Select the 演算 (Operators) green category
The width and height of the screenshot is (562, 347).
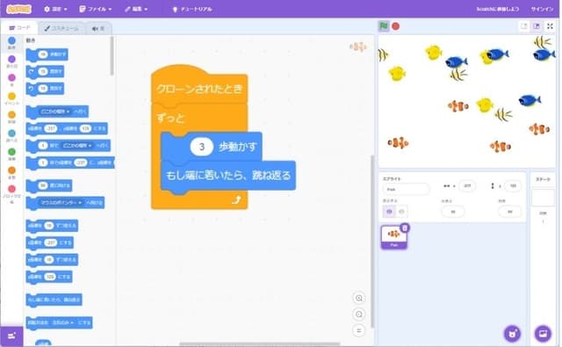[11, 155]
